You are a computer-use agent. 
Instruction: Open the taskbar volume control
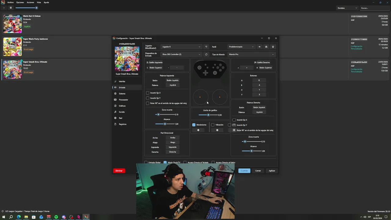(365, 217)
